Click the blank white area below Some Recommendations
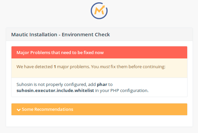198x133 pixels. pos(99,121)
